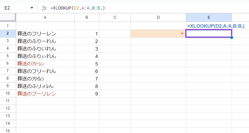Image resolution: width=249 pixels, height=133 pixels.
Task: Click cell B8 with value 7
Action: [x=87, y=78]
